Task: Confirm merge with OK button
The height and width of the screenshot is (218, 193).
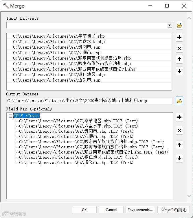Action: [x=84, y=210]
